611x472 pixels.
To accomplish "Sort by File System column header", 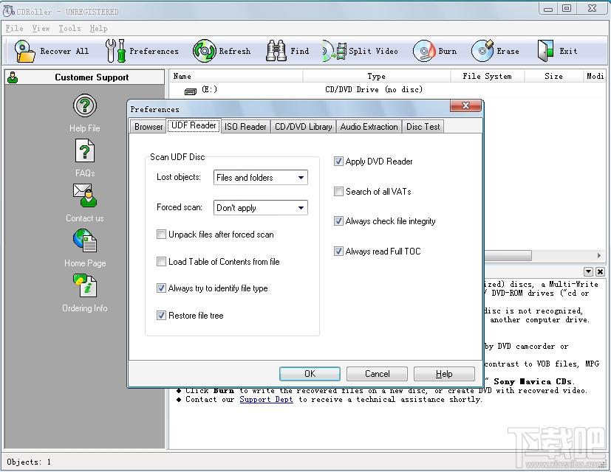I will point(487,76).
